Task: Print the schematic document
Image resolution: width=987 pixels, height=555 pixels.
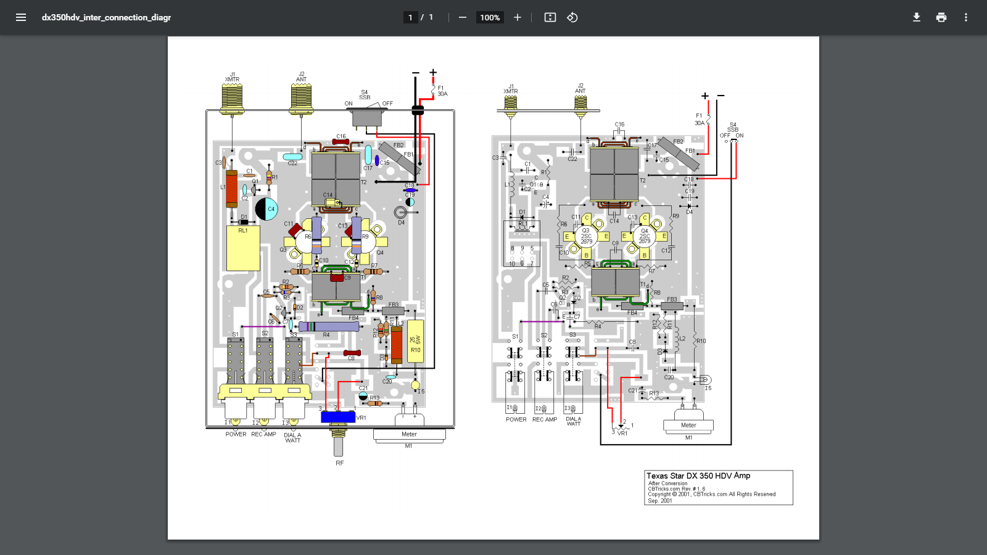Action: pyautogui.click(x=941, y=17)
